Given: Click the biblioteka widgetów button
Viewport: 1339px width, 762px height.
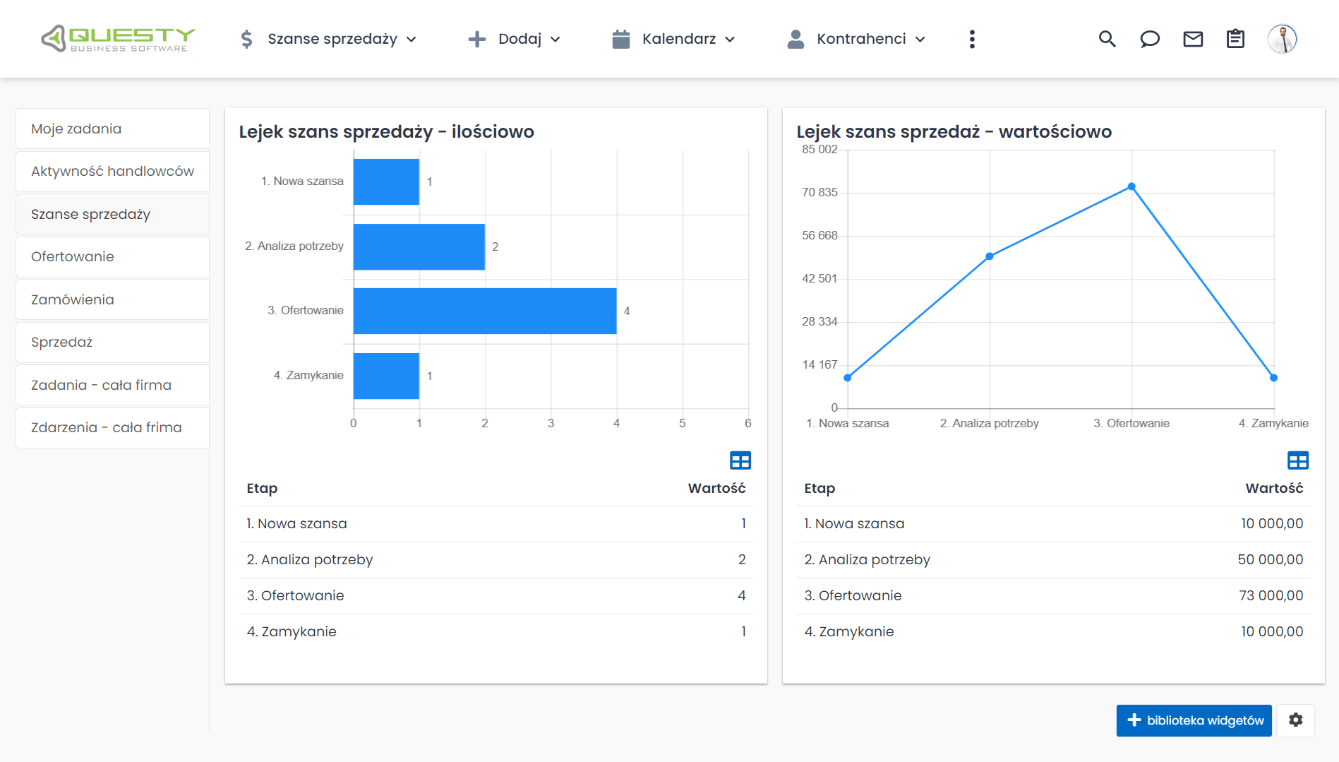Looking at the screenshot, I should pyautogui.click(x=1194, y=720).
